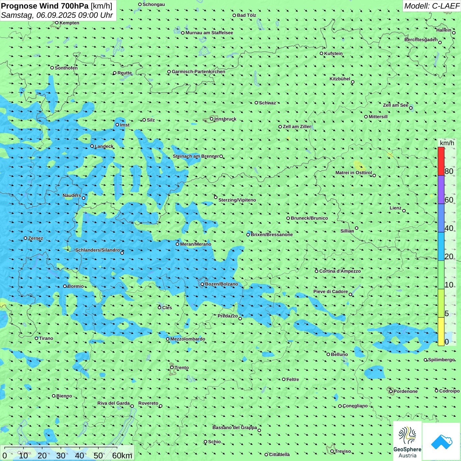Click the Kitzbühel map label

(x=340, y=79)
